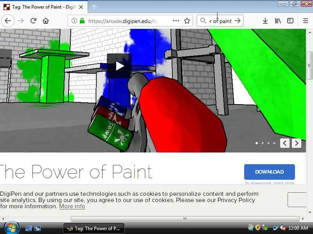Image resolution: width=313 pixels, height=234 pixels.
Task: Open the library bookmarks icon
Action: click(278, 21)
